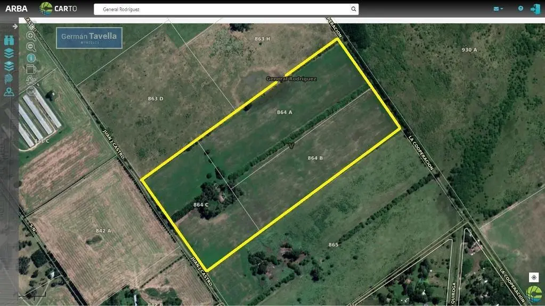Click the print map icon
This screenshot has width=545, height=306.
[31, 91]
